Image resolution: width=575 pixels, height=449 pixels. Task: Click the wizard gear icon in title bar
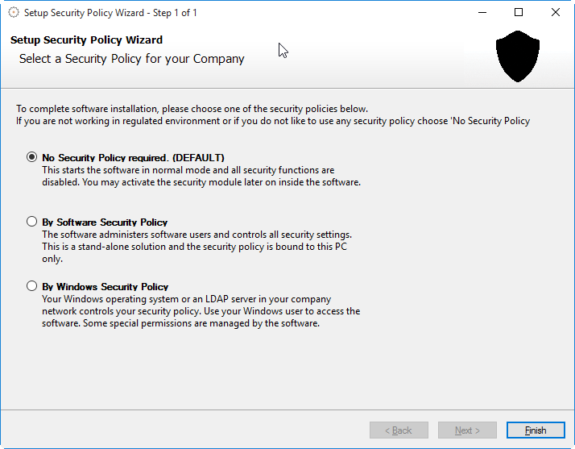13,13
